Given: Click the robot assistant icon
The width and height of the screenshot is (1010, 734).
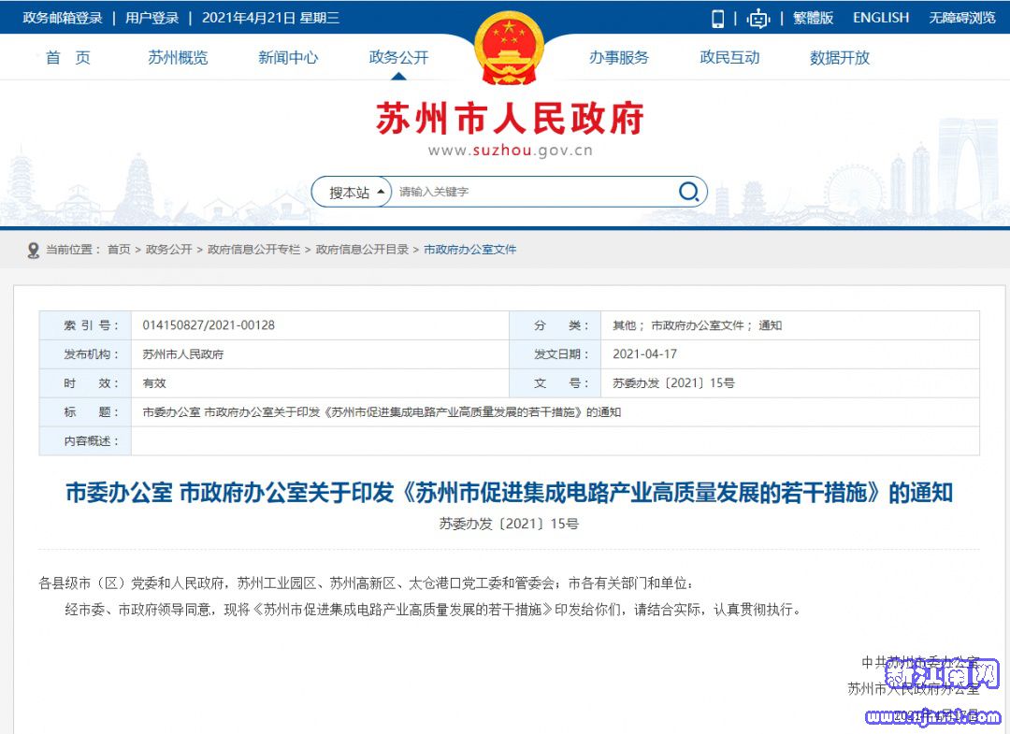Looking at the screenshot, I should 757,18.
